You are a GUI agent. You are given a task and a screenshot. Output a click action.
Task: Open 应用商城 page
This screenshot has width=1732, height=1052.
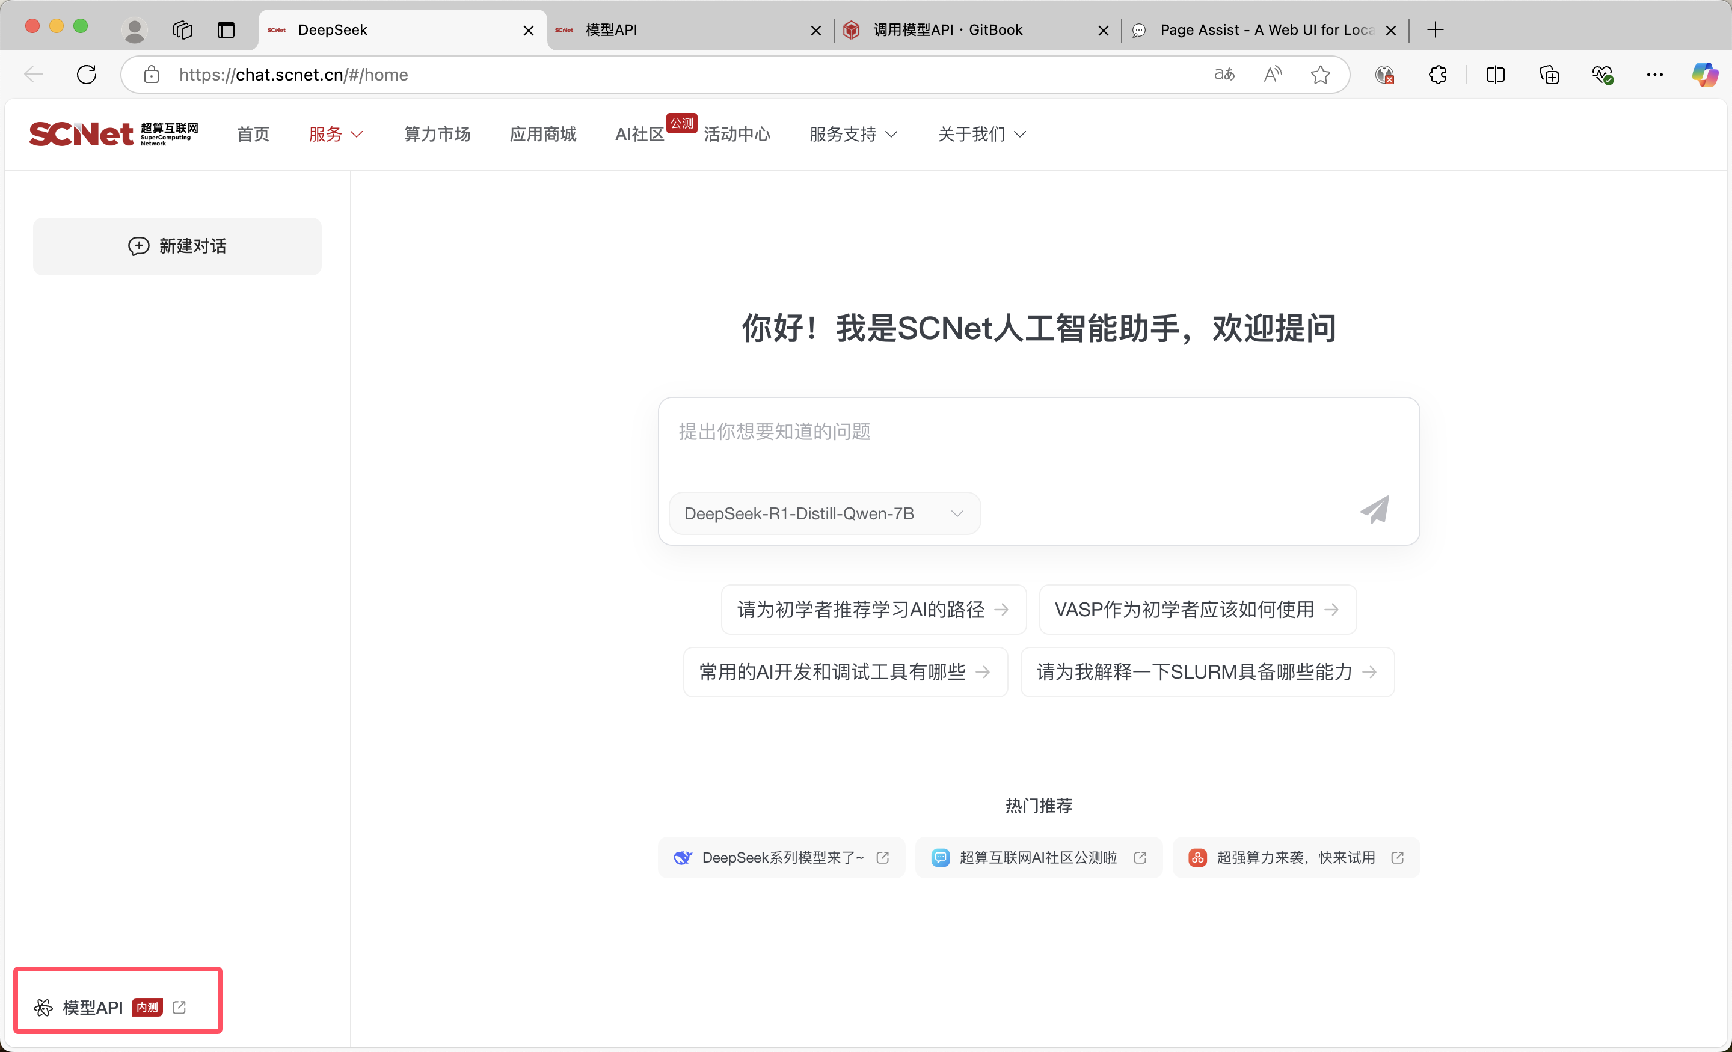tap(542, 134)
